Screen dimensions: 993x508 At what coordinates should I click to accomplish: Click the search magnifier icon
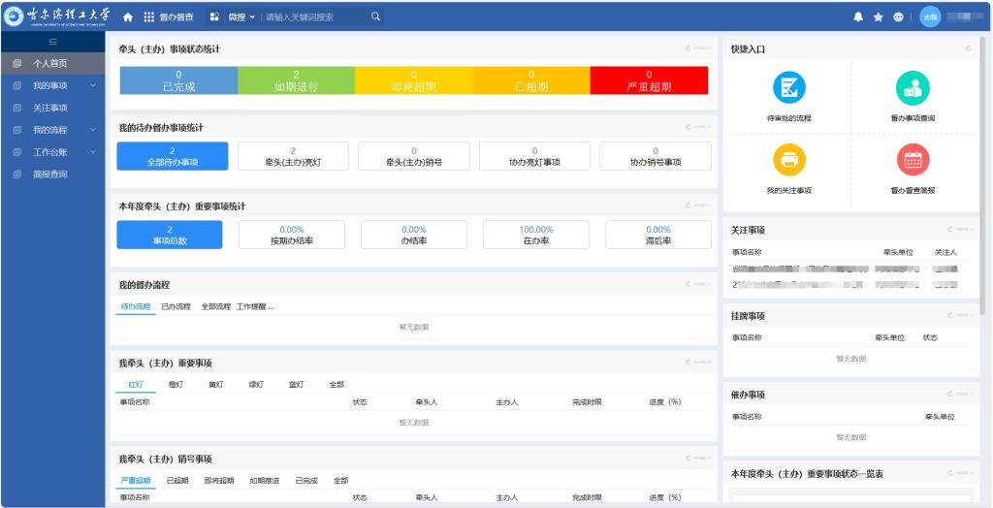[x=375, y=16]
